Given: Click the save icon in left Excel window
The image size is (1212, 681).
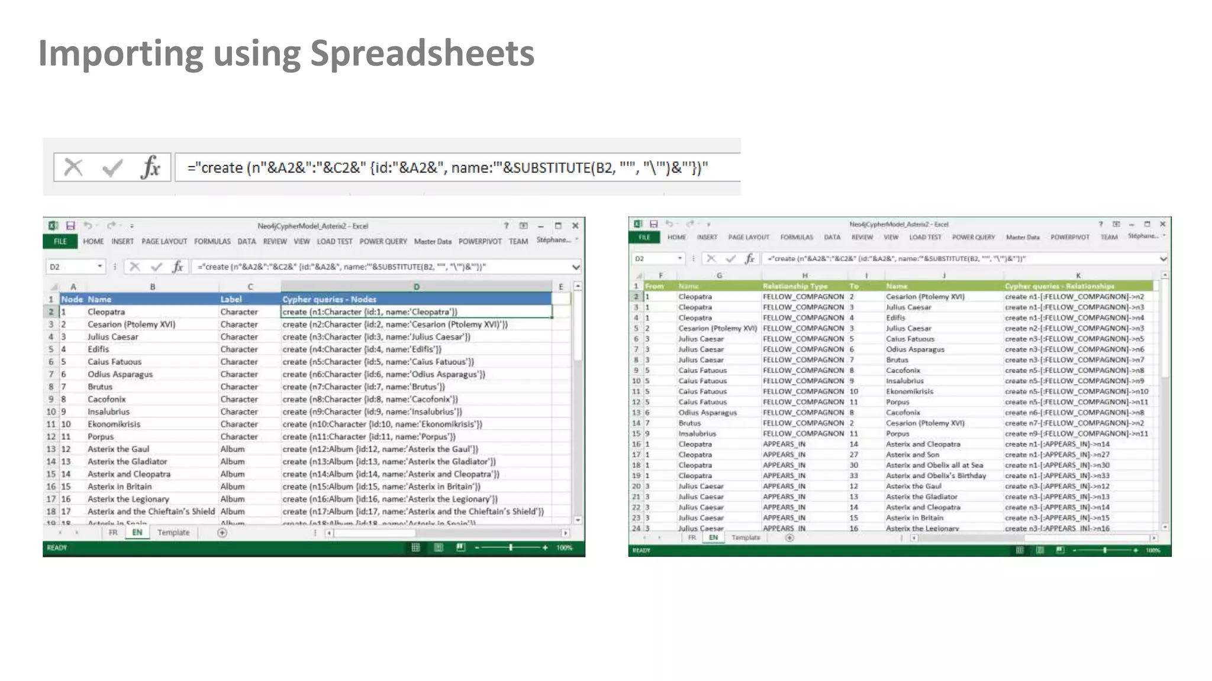Looking at the screenshot, I should (70, 226).
